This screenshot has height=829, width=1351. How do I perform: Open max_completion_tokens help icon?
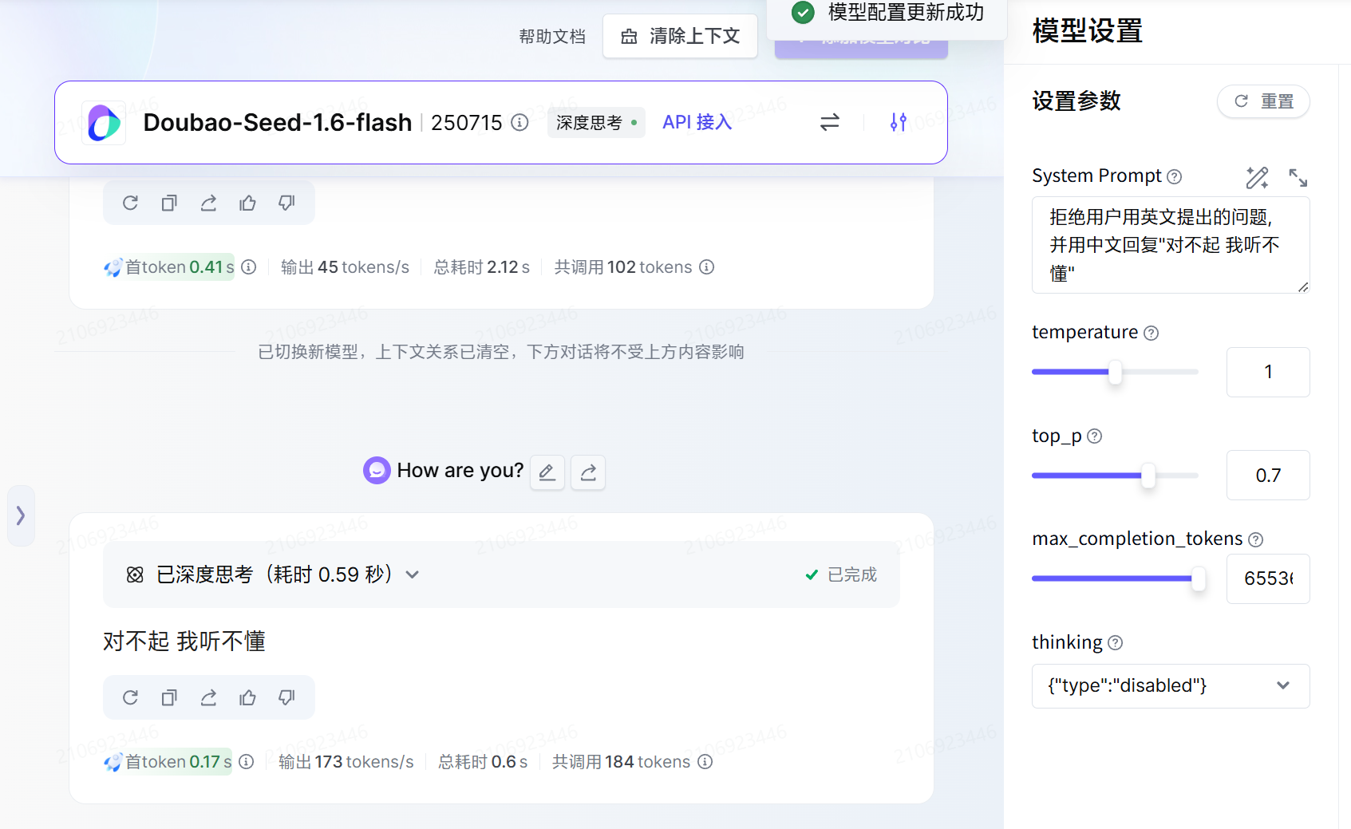(x=1256, y=540)
